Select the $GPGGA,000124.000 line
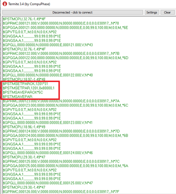Viewport: 176px width, 194px height. tap(65, 135)
